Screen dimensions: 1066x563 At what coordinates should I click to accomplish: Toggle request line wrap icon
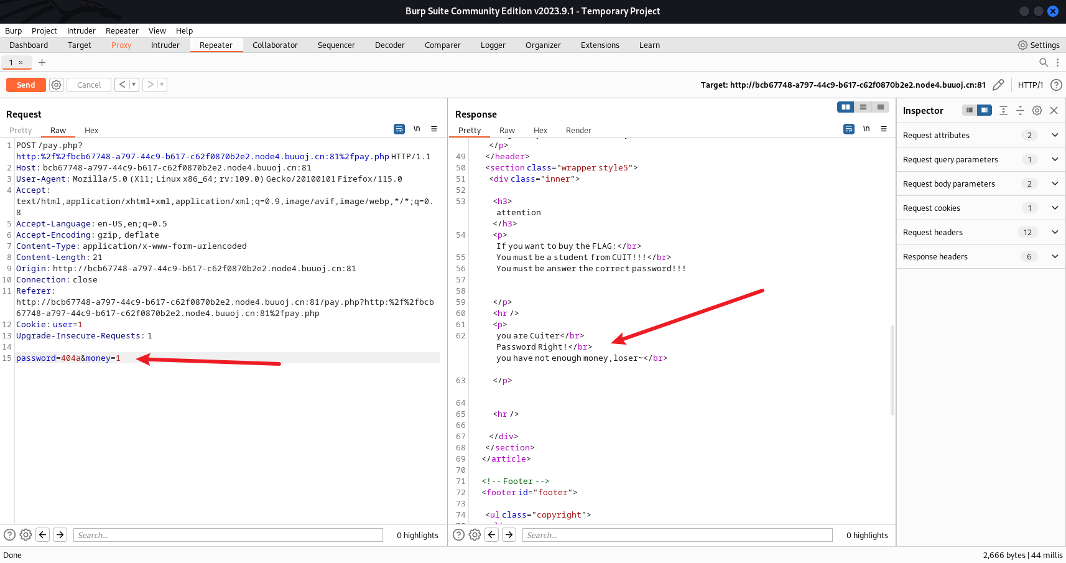coord(399,129)
